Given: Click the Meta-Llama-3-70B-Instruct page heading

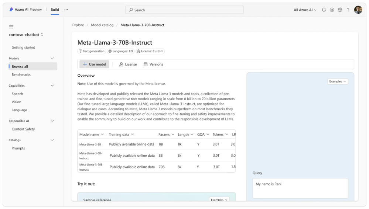Looking at the screenshot, I should [115, 42].
